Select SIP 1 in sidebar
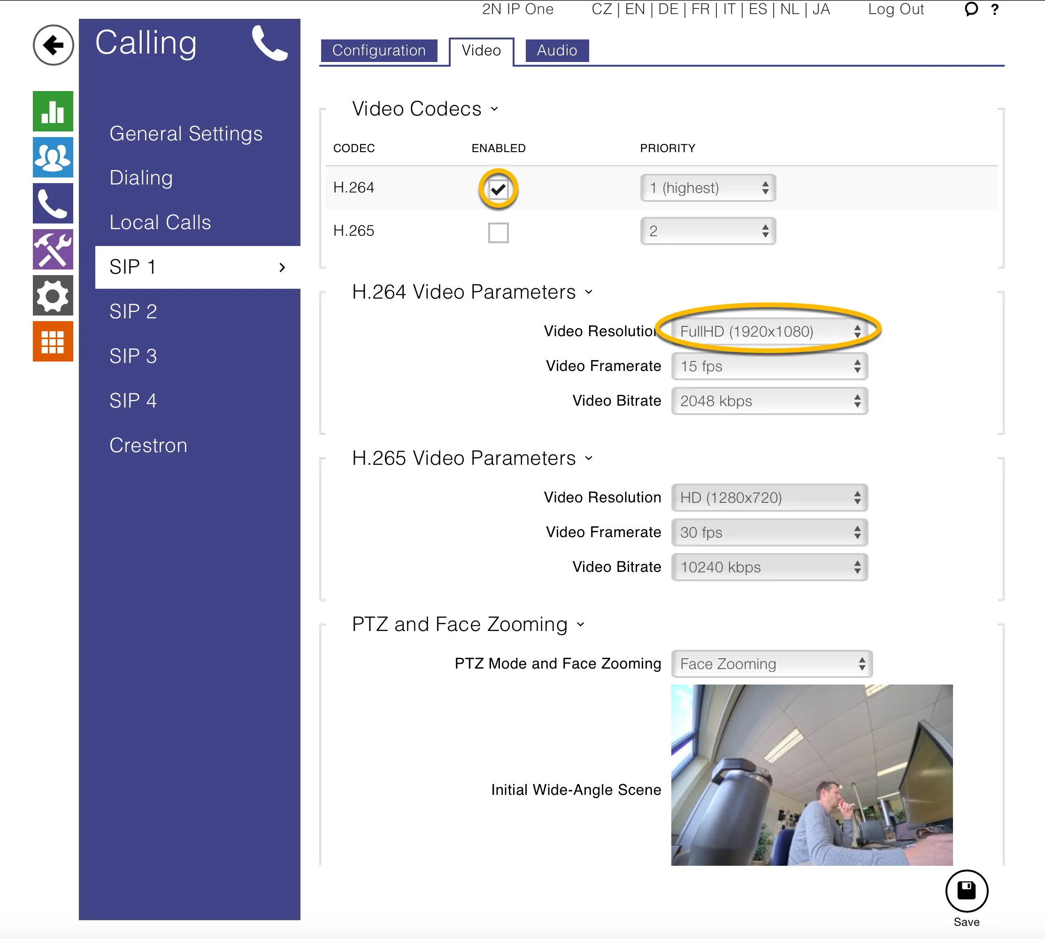 point(198,267)
